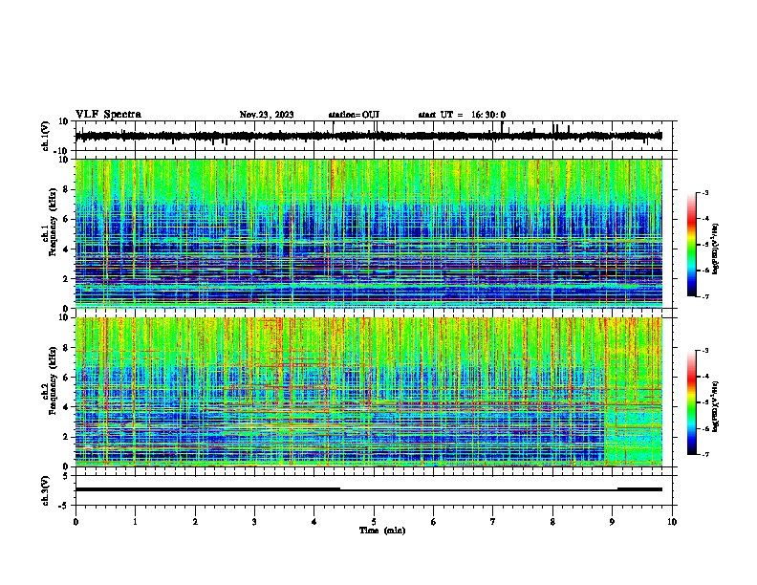Image resolution: width=757 pixels, height=585 pixels.
Task: Click the "start UT = 16:30:0" header text
Action: point(462,115)
